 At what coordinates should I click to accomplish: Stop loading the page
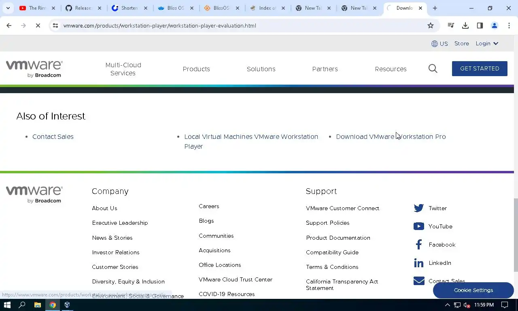click(38, 26)
